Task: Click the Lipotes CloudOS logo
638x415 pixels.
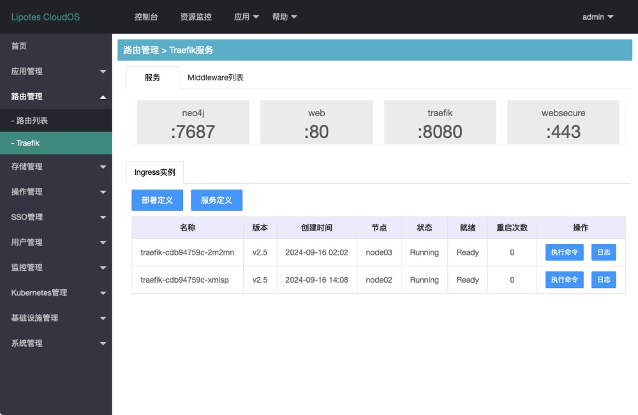Action: point(45,17)
